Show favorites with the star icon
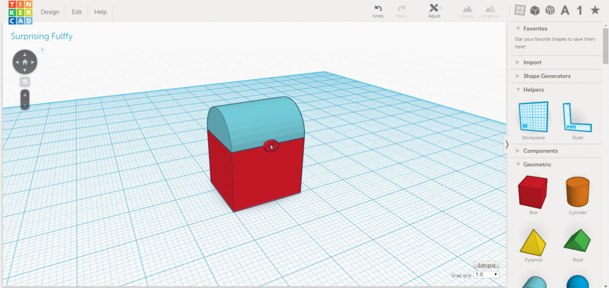Screen dimensions: 609x288 595,10
